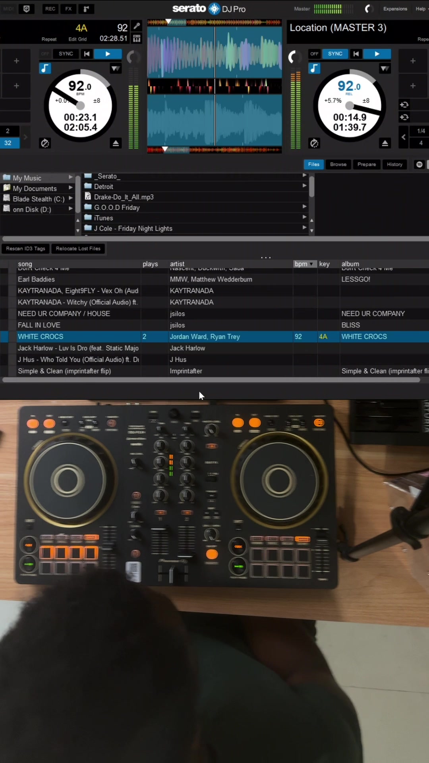
Task: Add first cue point on right deck
Action: pos(413,61)
